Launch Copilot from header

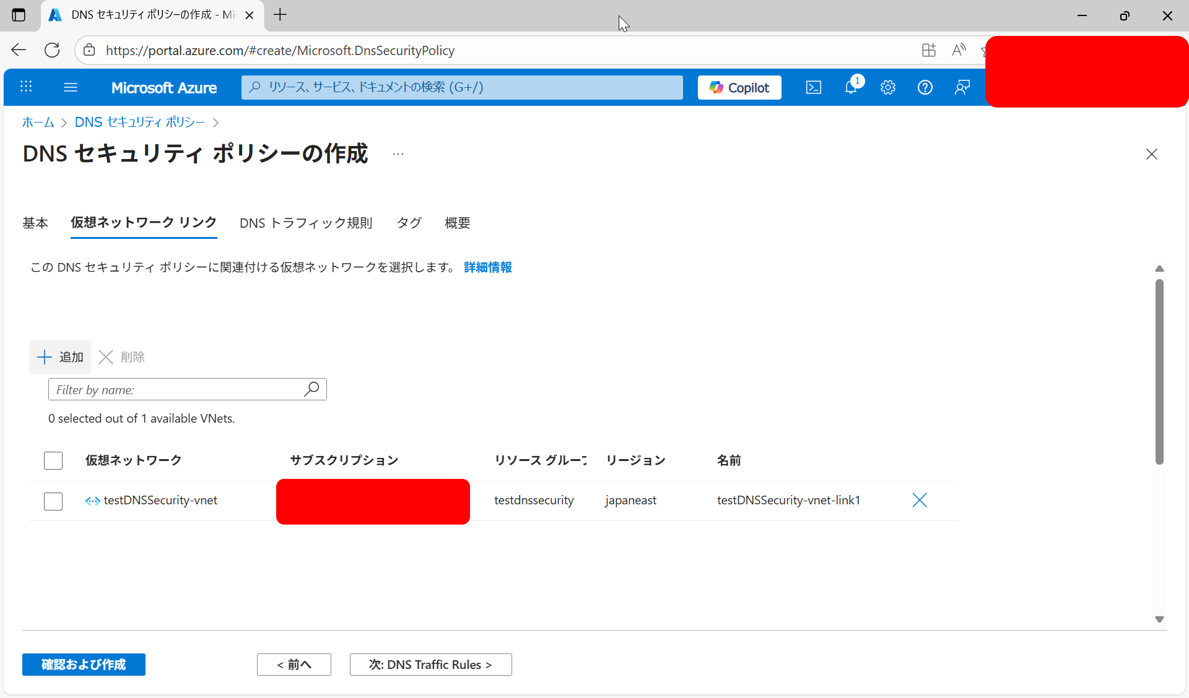(739, 87)
